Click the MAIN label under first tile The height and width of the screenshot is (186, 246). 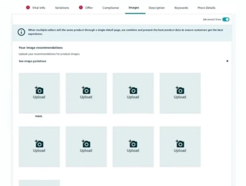(39, 116)
